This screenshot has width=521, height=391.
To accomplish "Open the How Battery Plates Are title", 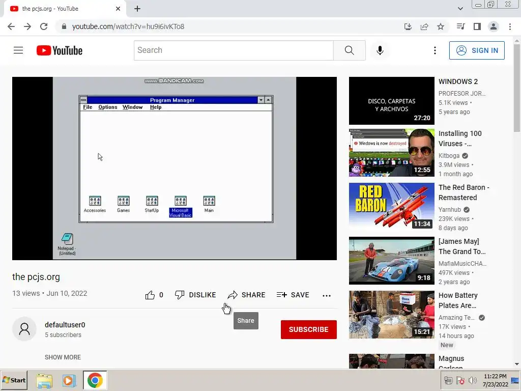I will click(x=458, y=300).
